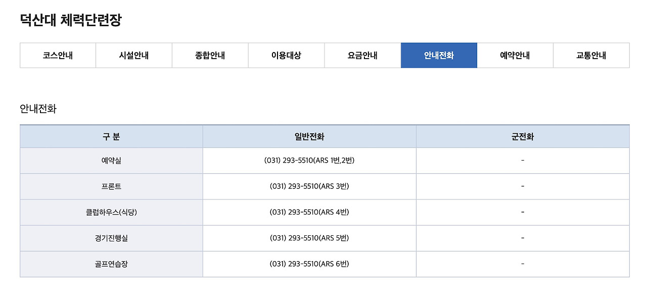Open the 시설안내 tab
The width and height of the screenshot is (647, 306).
coord(133,56)
